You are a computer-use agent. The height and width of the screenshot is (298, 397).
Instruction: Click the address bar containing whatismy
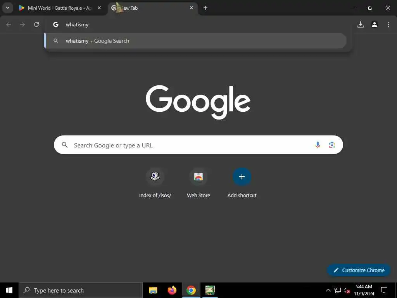tap(197, 24)
